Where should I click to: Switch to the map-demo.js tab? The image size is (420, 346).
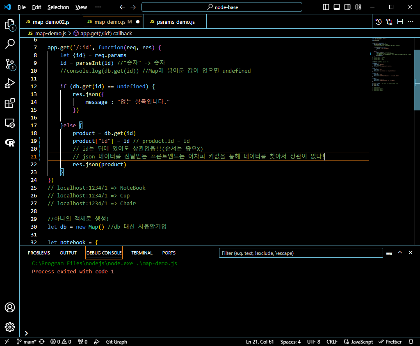[x=112, y=22]
